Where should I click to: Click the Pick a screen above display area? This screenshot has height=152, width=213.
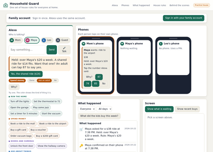pos(174,133)
